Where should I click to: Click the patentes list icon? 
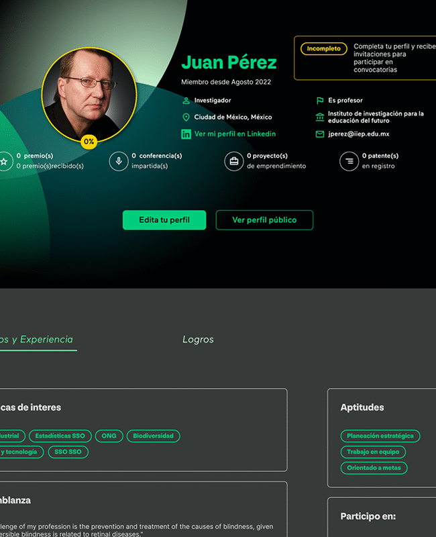(349, 161)
